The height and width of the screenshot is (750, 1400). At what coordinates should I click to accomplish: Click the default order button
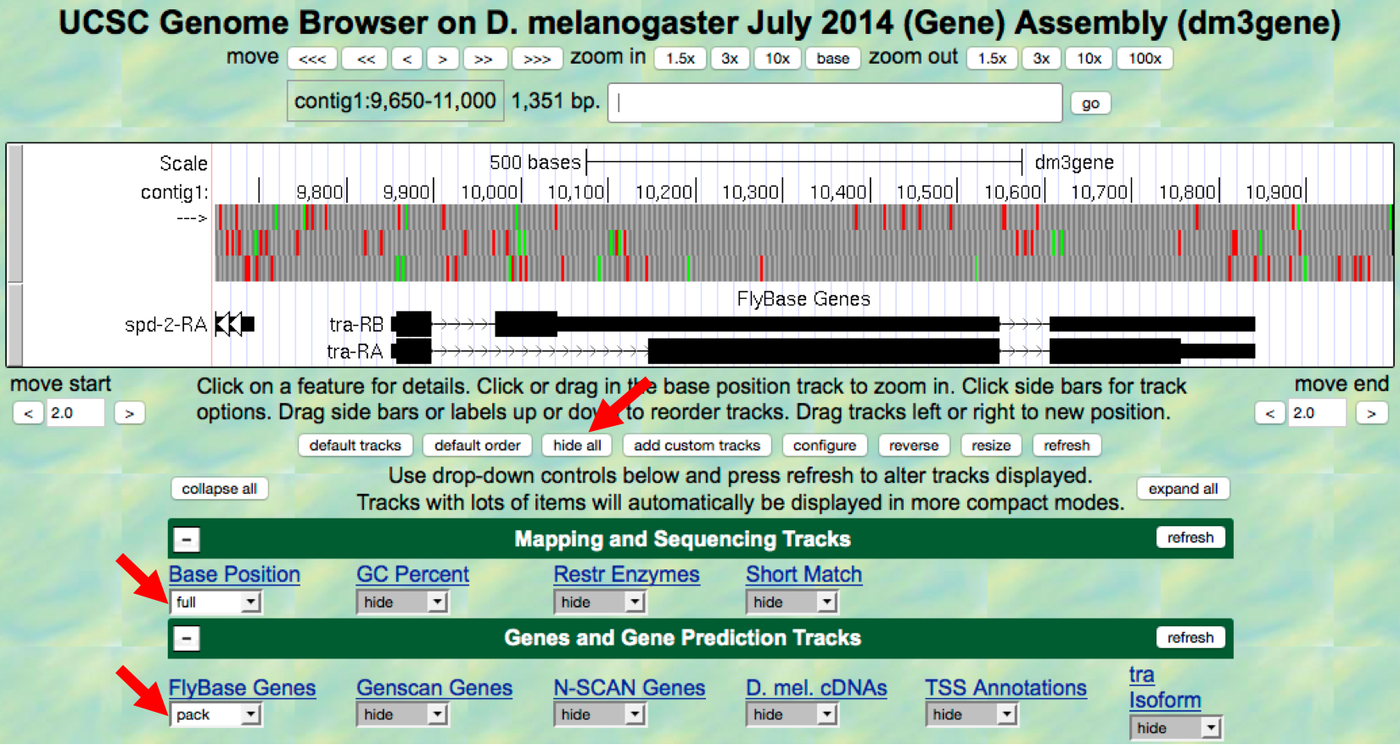click(x=478, y=445)
